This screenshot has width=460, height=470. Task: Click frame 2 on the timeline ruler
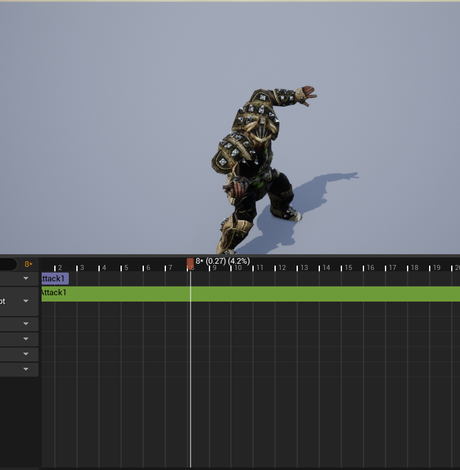(x=59, y=267)
